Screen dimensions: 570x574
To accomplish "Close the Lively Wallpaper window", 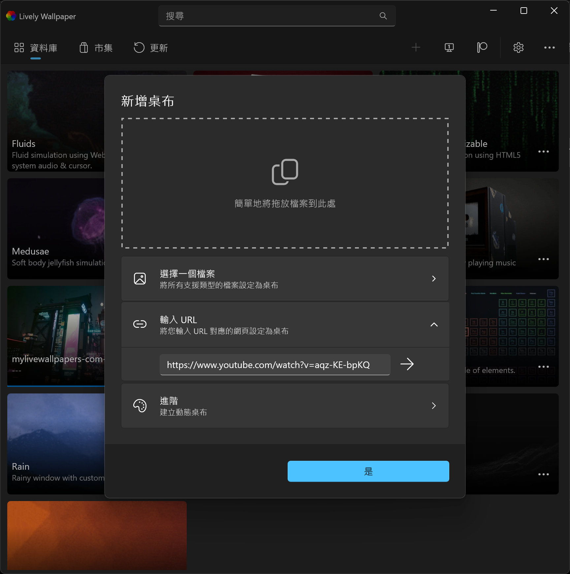I will pyautogui.click(x=554, y=11).
